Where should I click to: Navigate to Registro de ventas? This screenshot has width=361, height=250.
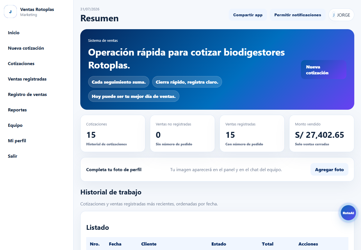pos(28,95)
